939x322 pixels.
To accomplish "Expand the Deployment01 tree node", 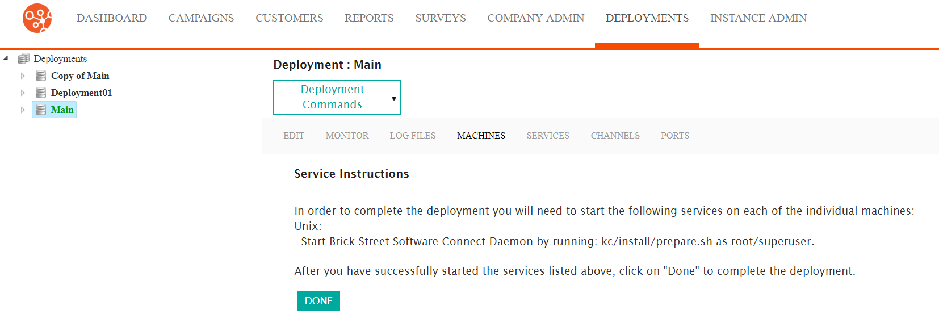I will click(23, 93).
